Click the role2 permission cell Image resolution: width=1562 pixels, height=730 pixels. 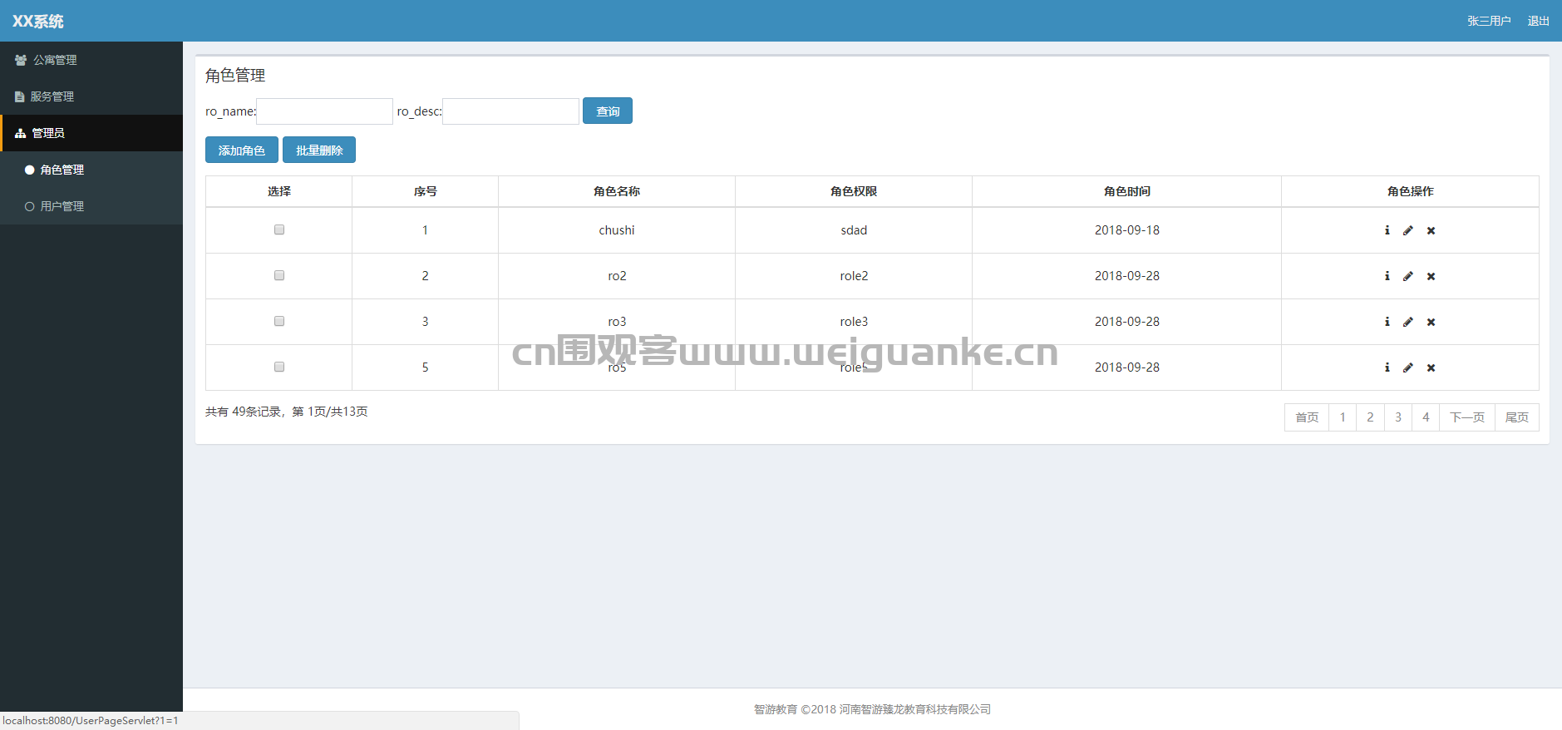click(854, 276)
